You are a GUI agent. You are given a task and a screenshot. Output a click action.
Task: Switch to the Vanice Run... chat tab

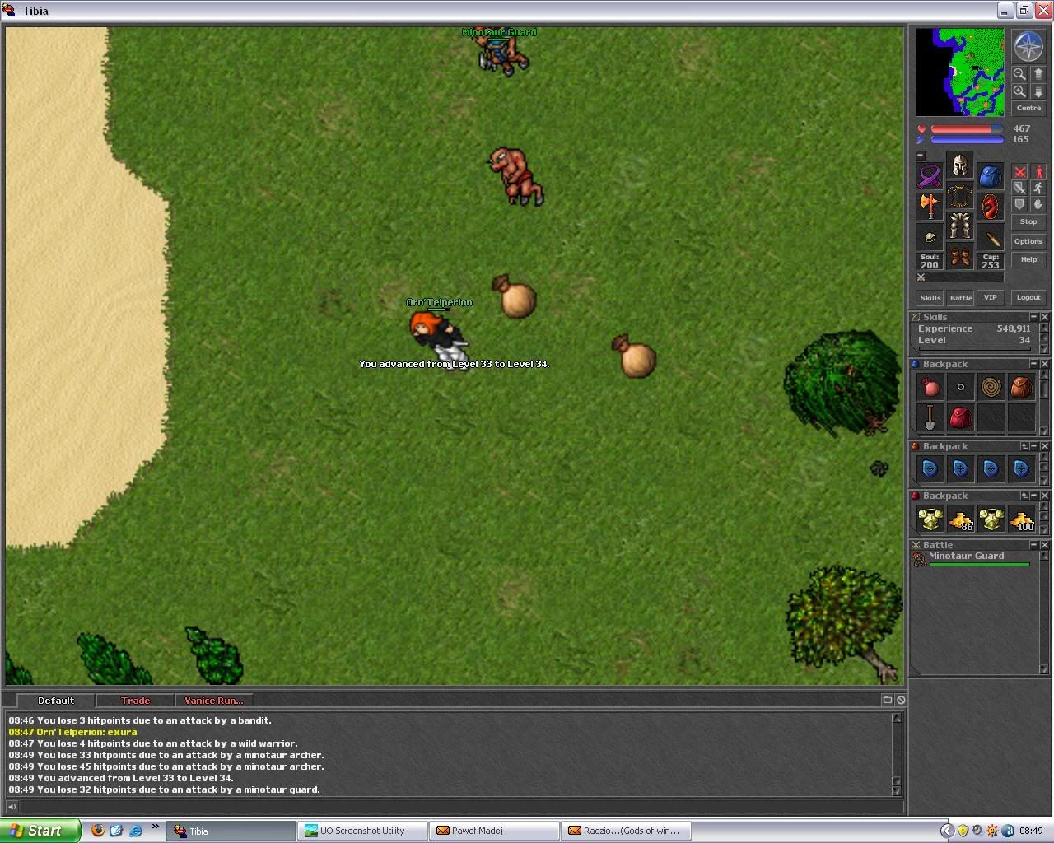(x=214, y=701)
